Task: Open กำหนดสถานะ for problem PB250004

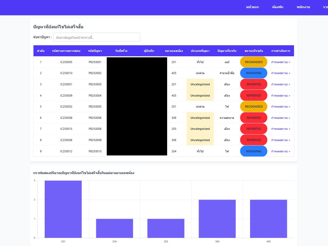Action: point(280,96)
